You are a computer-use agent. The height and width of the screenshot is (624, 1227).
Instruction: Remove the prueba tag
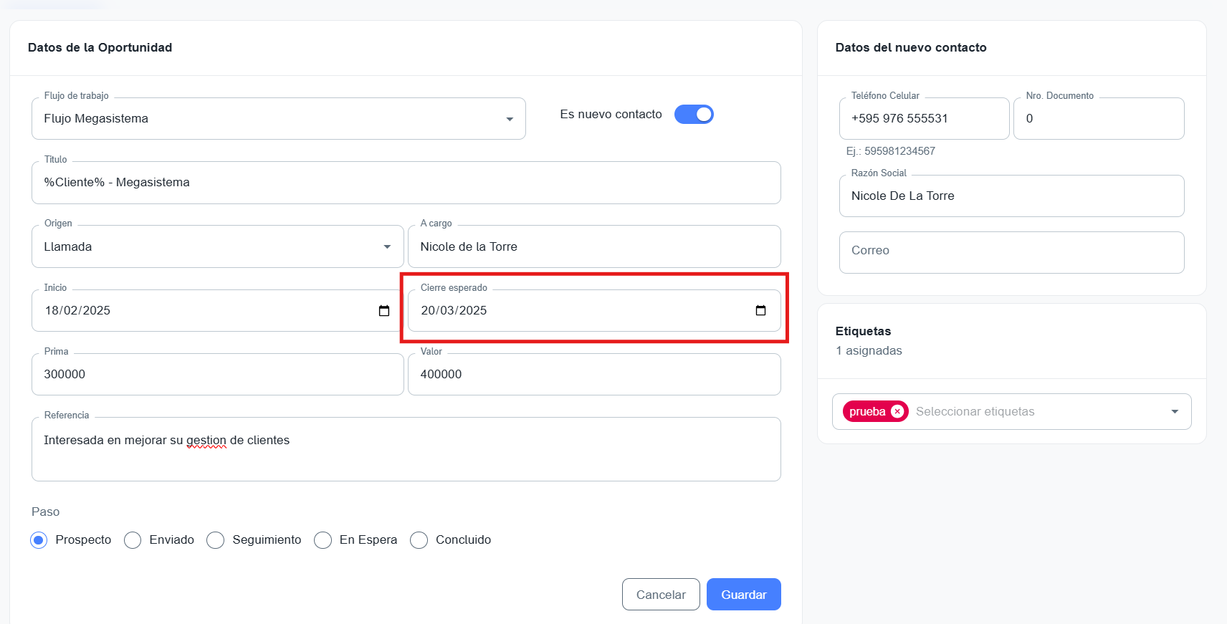click(897, 412)
